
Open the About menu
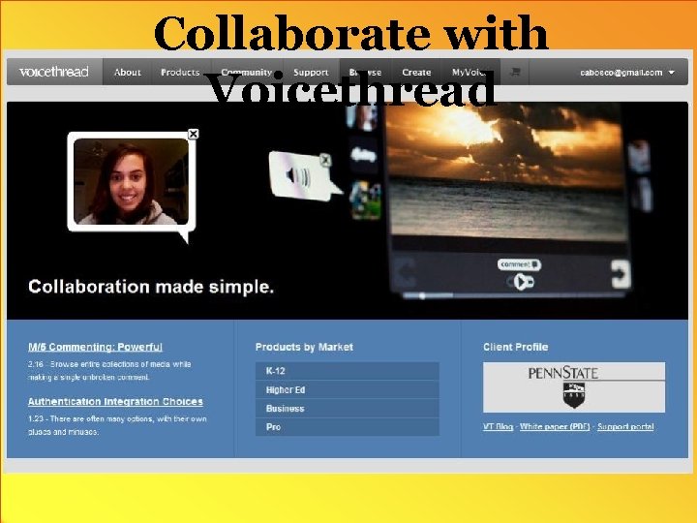pos(127,72)
